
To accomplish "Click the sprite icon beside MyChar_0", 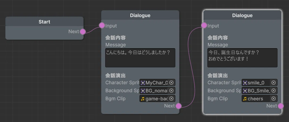I will coord(143,83).
